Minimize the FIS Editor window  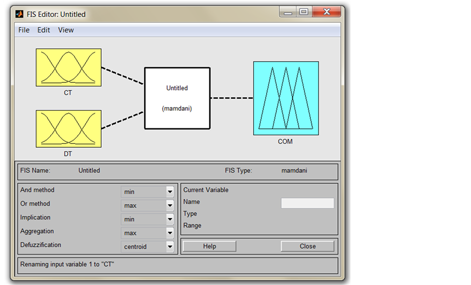(x=288, y=11)
